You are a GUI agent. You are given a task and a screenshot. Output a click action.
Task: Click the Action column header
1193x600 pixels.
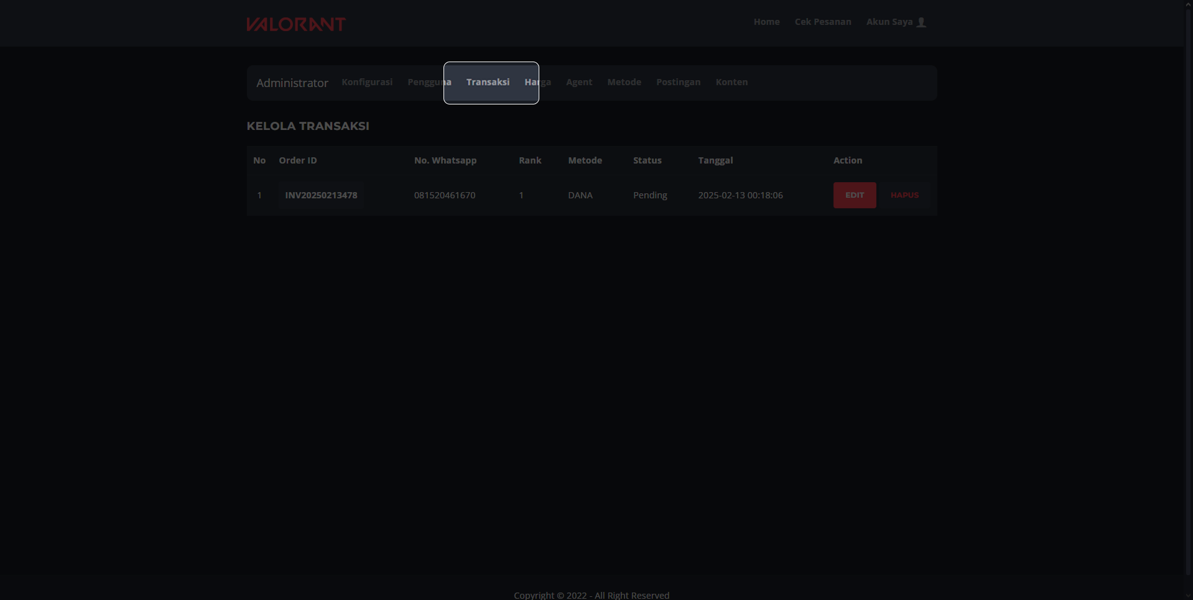[x=848, y=160]
